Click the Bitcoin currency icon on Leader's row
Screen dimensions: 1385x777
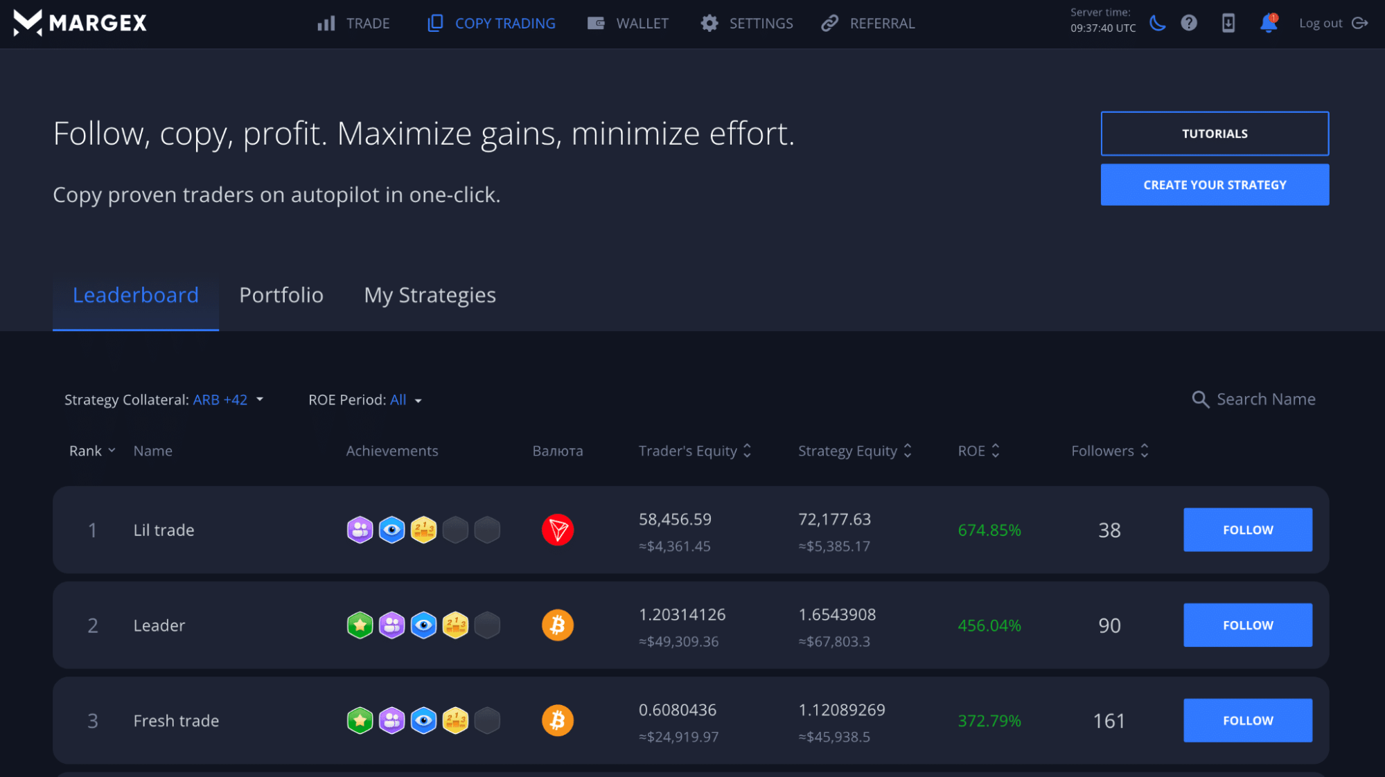(x=557, y=625)
